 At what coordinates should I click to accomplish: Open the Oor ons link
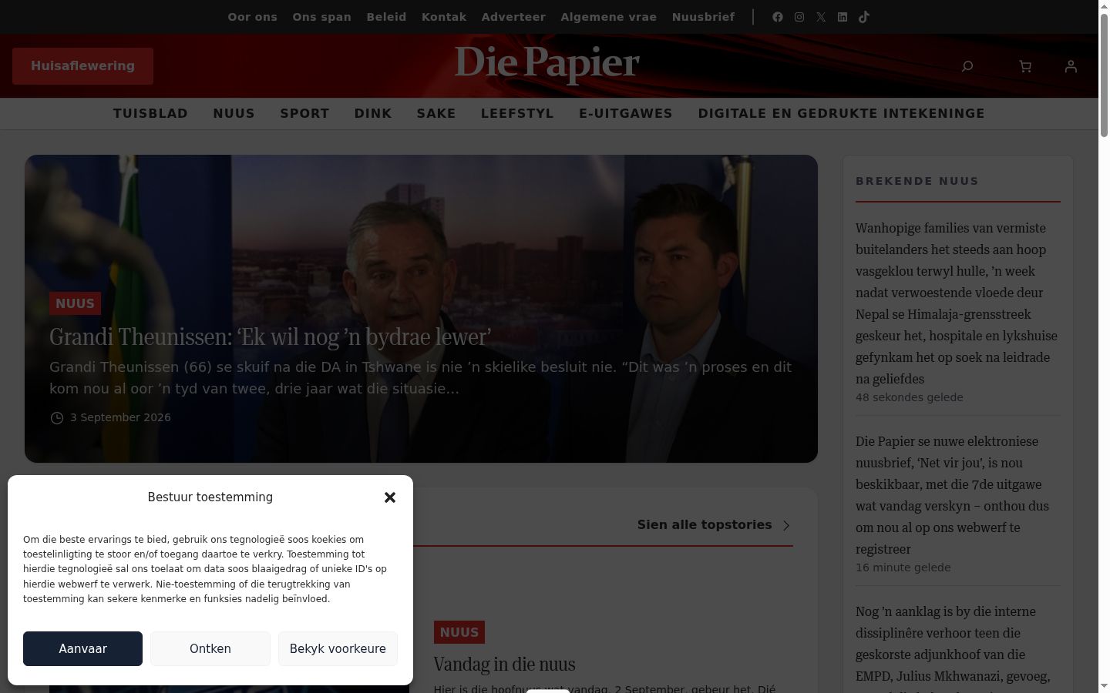pos(252,17)
